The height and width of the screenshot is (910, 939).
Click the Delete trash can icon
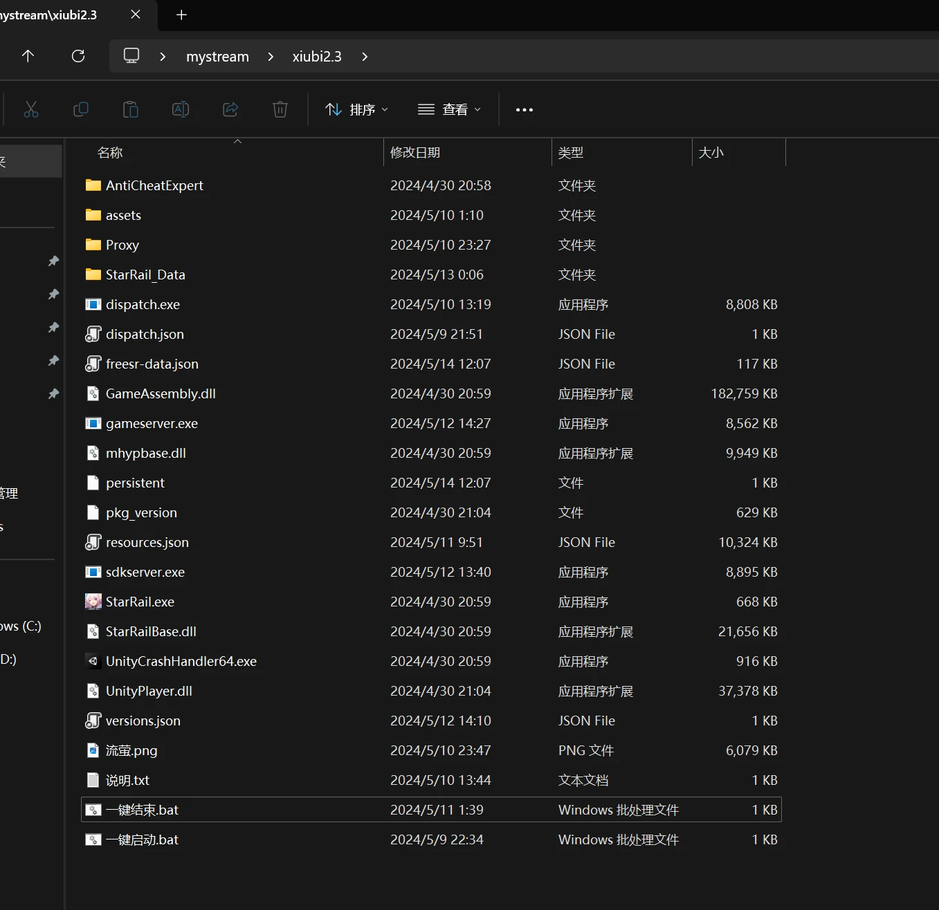point(280,109)
